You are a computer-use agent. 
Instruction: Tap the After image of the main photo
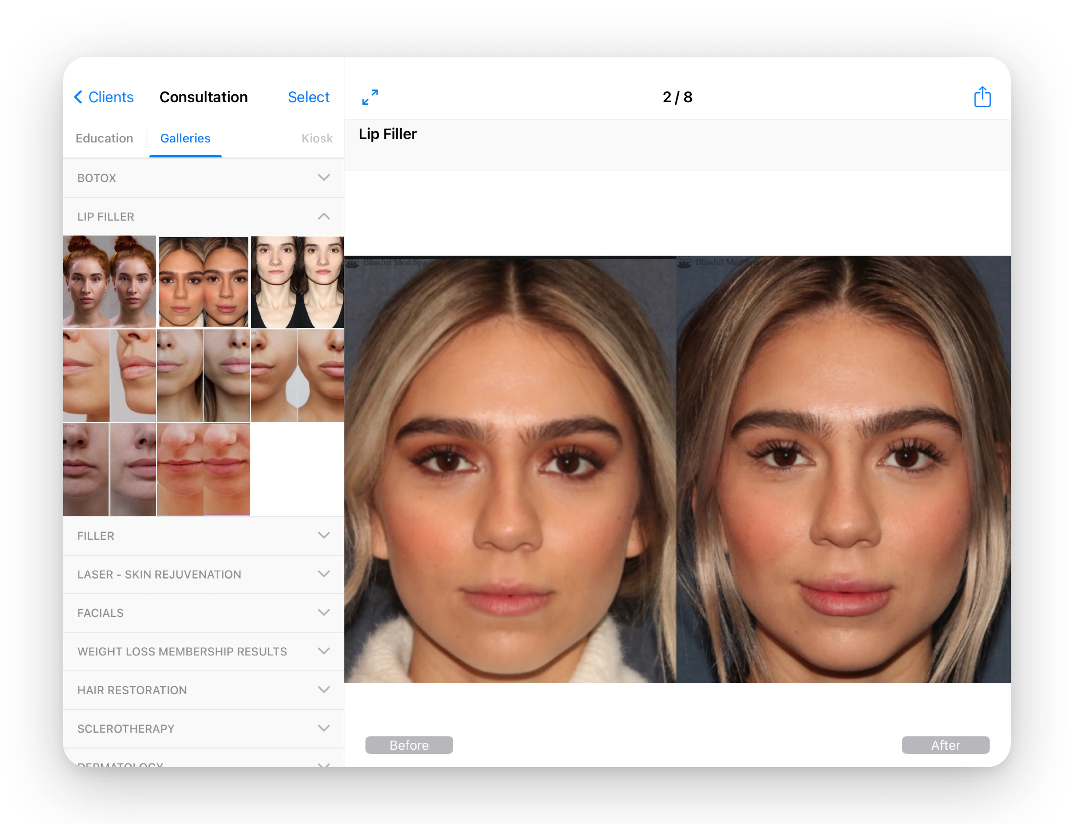(x=843, y=469)
